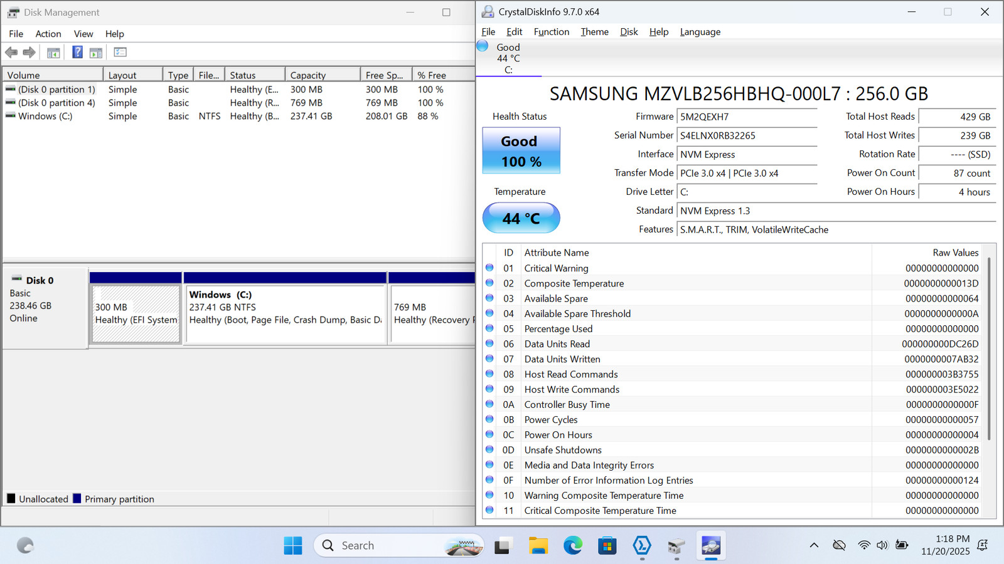This screenshot has height=564, width=1004.
Task: Select the 769 MB Recovery partition block
Action: pyautogui.click(x=432, y=313)
